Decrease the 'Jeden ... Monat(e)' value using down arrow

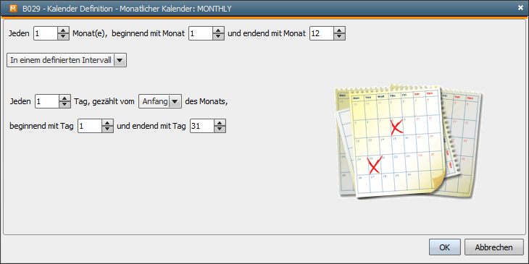click(x=63, y=37)
